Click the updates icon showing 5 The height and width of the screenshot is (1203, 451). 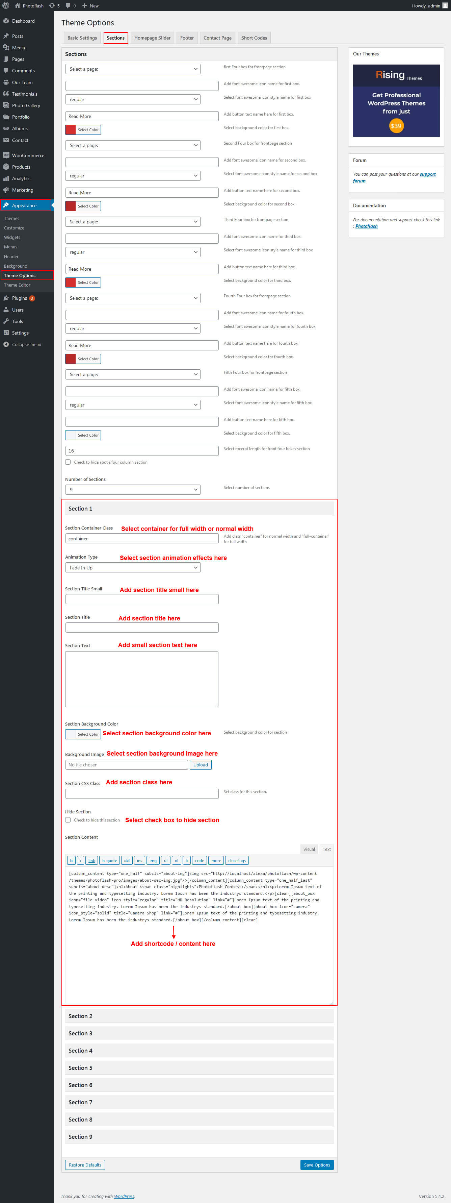pyautogui.click(x=52, y=6)
